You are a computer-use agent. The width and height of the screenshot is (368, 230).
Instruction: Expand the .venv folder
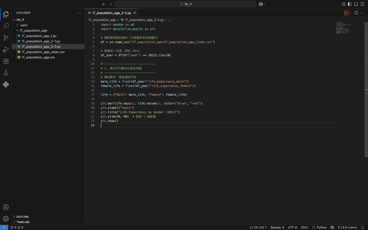(24, 25)
